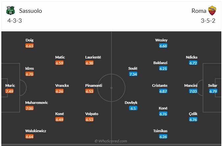Image resolution: width=223 pixels, height=146 pixels.
Task: Select Mancini's 7.03 rating badge
Action: click(x=193, y=91)
